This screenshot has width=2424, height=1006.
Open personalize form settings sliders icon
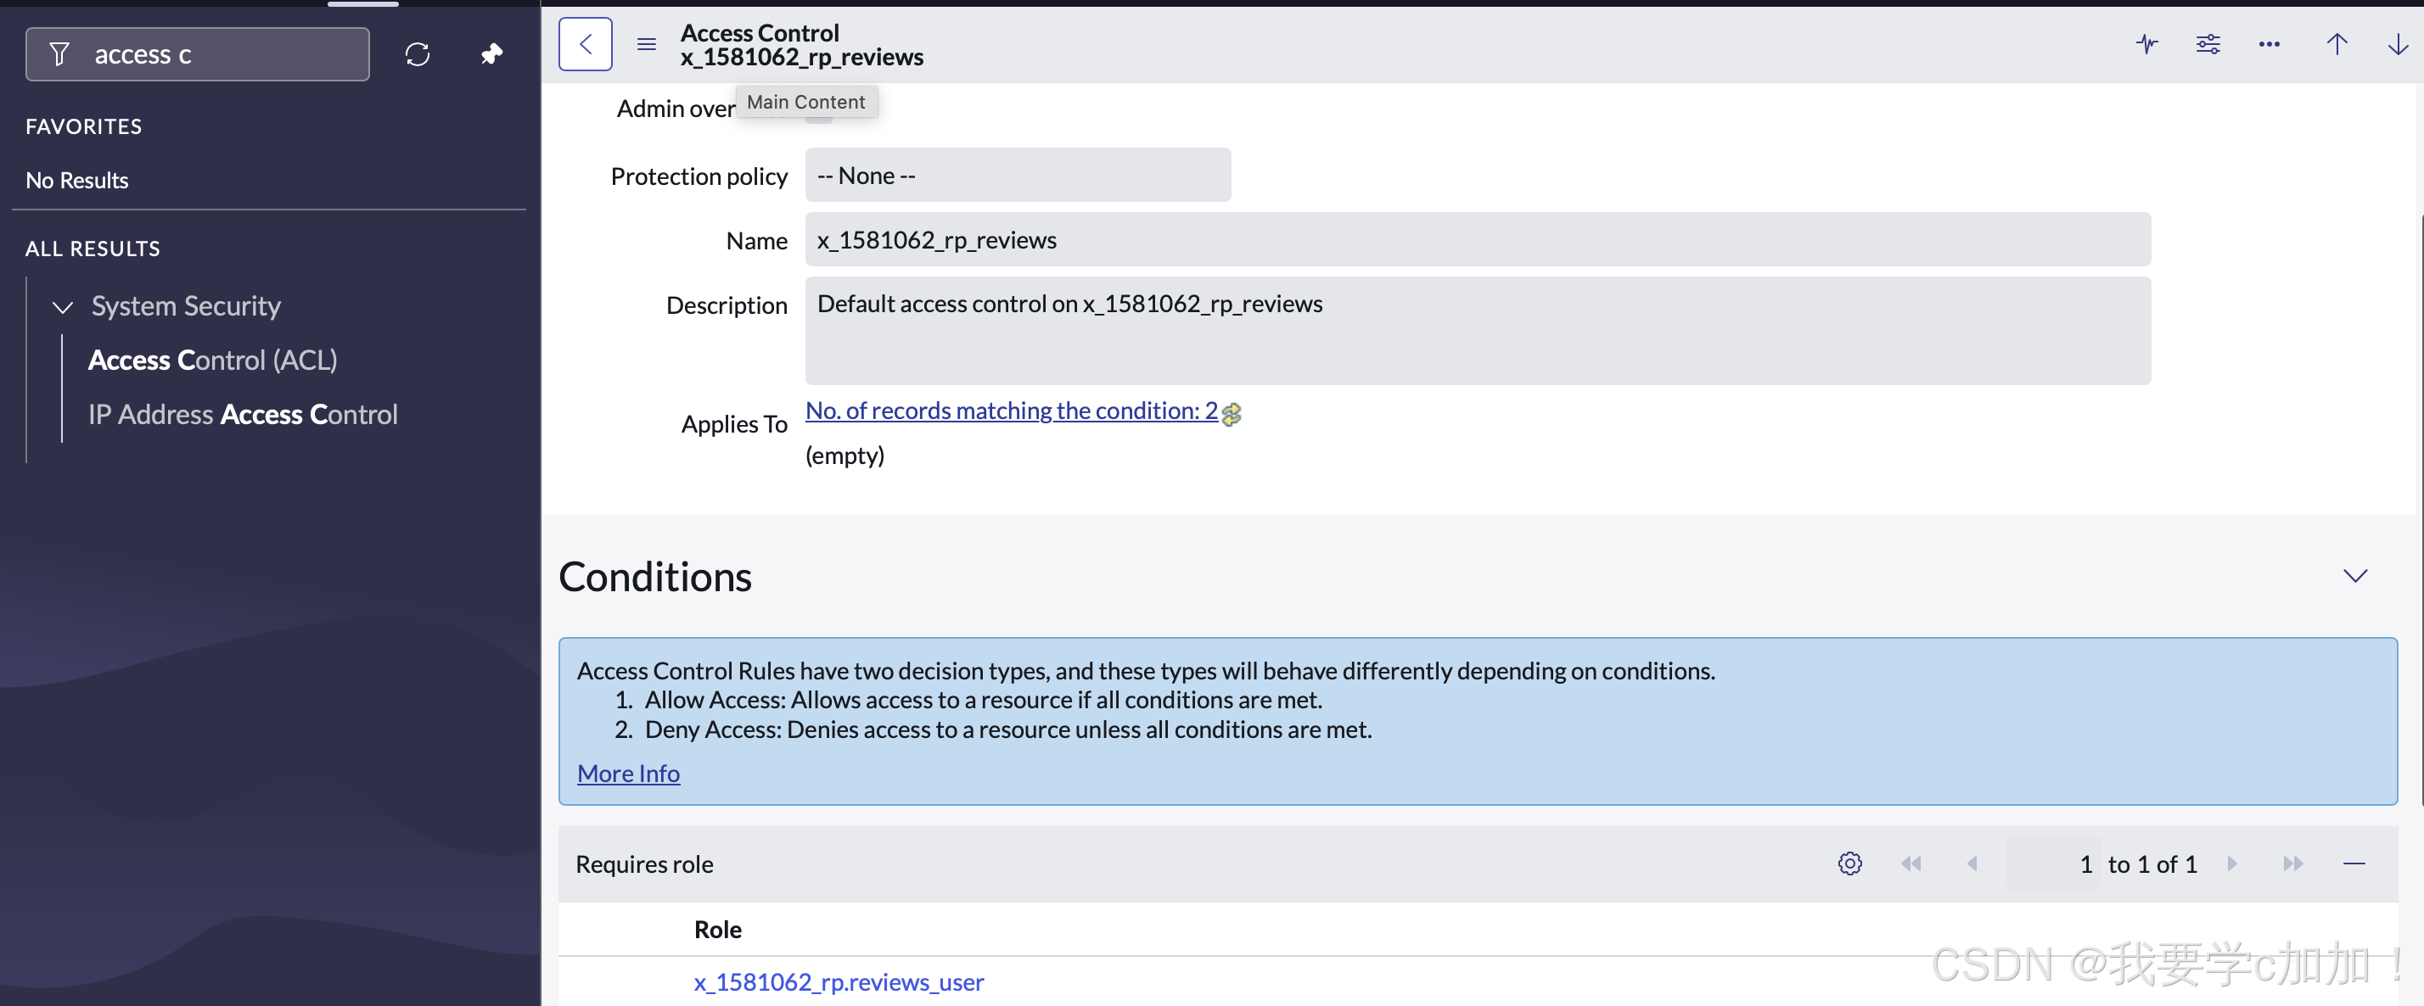(x=2208, y=44)
